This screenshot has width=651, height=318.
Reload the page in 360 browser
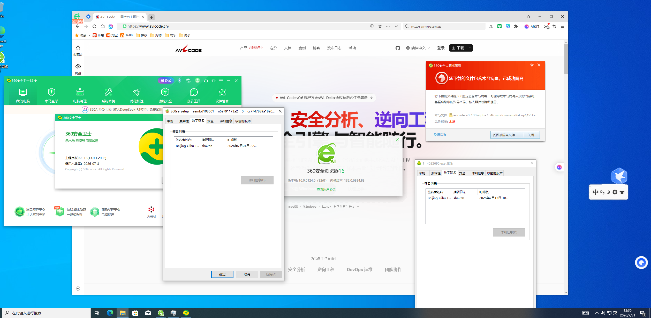(x=94, y=26)
